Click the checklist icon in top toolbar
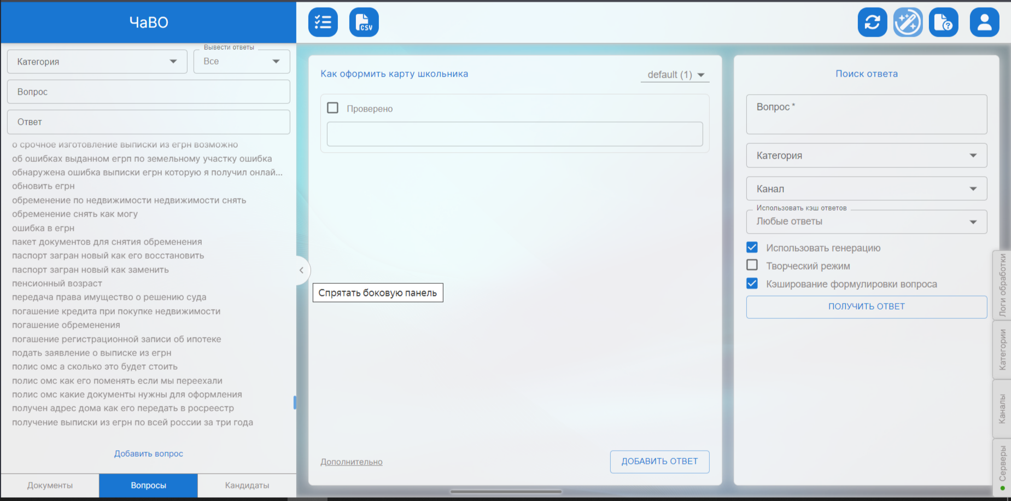This screenshot has height=501, width=1011. click(x=323, y=22)
